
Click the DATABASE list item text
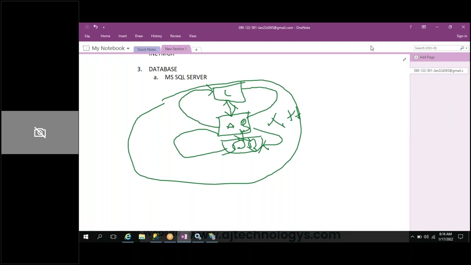pyautogui.click(x=163, y=69)
